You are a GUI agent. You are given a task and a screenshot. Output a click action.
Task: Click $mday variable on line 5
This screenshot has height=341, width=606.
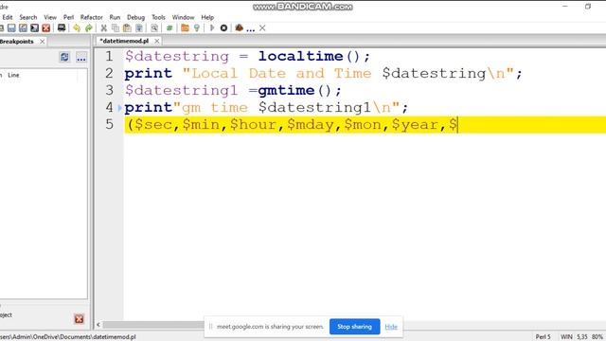click(x=311, y=124)
